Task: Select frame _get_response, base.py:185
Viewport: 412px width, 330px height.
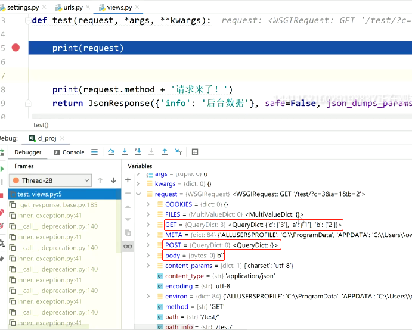Action: 64,205
